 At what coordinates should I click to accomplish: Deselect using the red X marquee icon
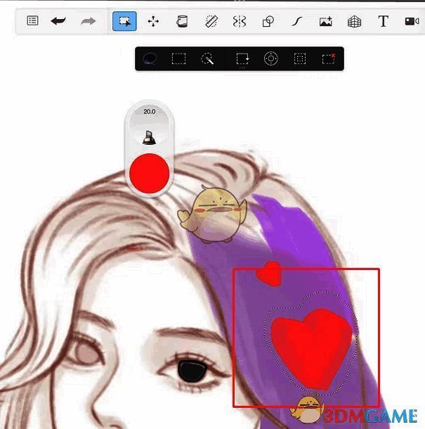pos(329,59)
